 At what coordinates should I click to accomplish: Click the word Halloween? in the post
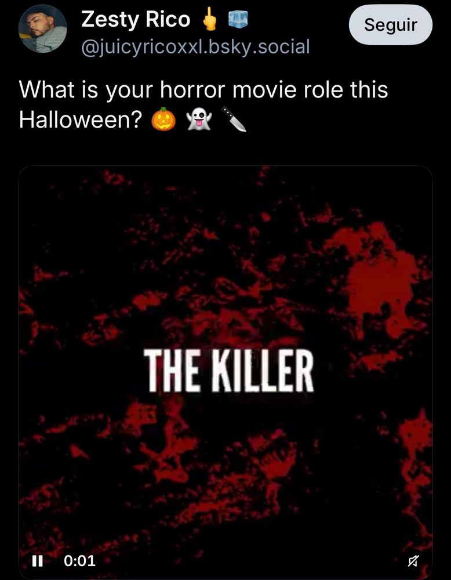click(81, 119)
